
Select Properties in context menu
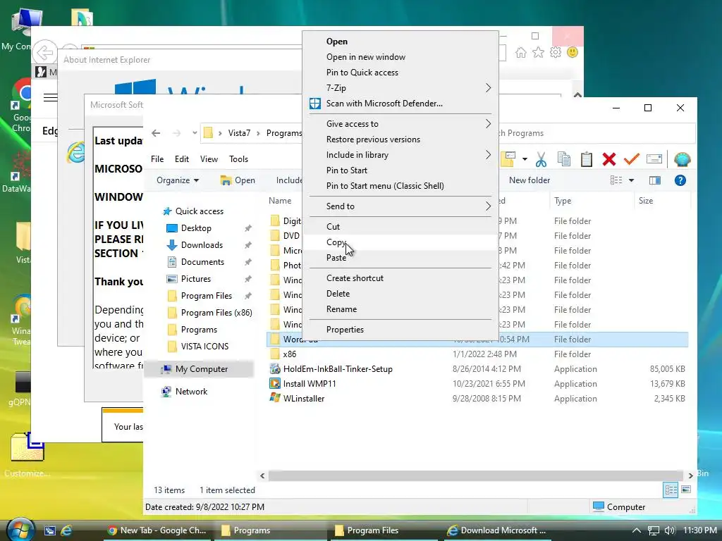point(400,330)
